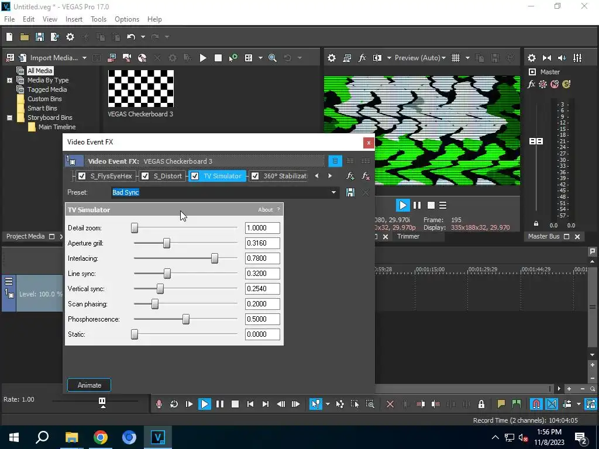Open the File menu

coord(9,19)
